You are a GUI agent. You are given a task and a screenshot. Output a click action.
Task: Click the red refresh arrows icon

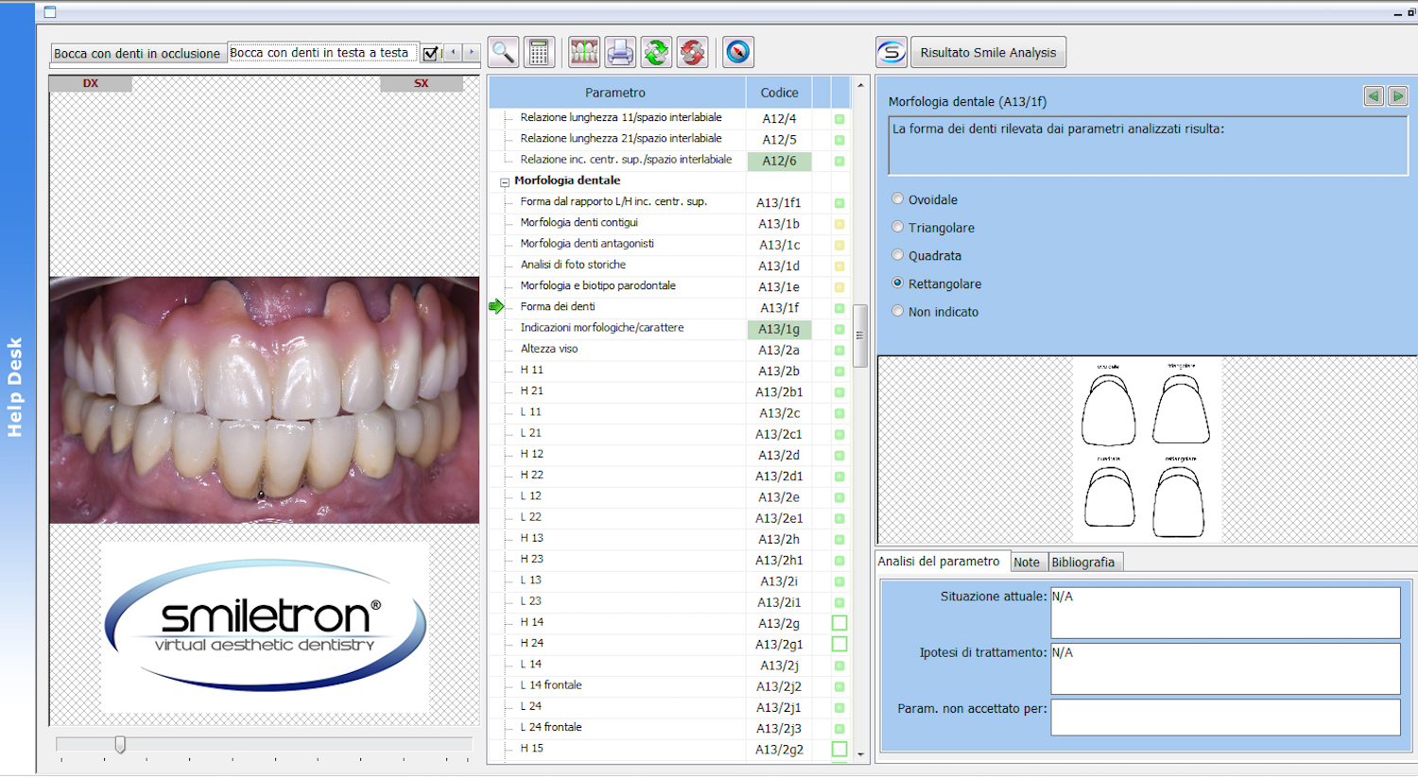[692, 53]
